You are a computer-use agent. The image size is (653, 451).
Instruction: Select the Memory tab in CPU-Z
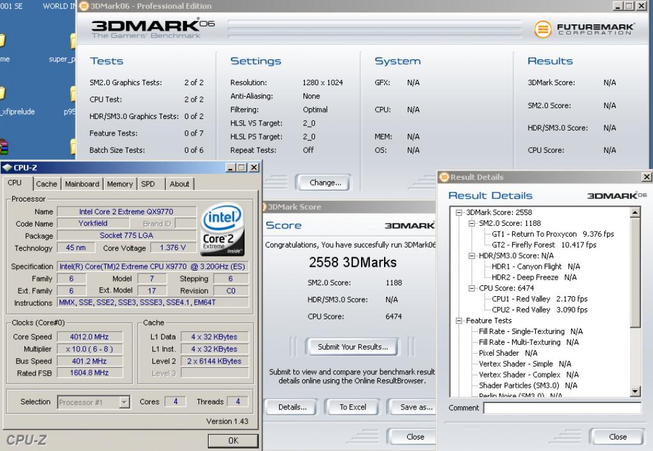[120, 184]
